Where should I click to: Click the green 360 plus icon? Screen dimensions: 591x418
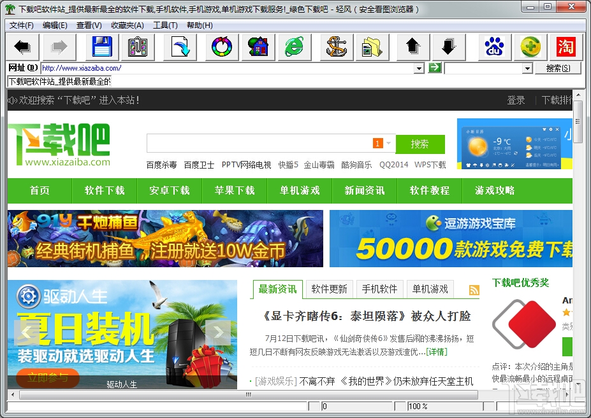(x=530, y=47)
